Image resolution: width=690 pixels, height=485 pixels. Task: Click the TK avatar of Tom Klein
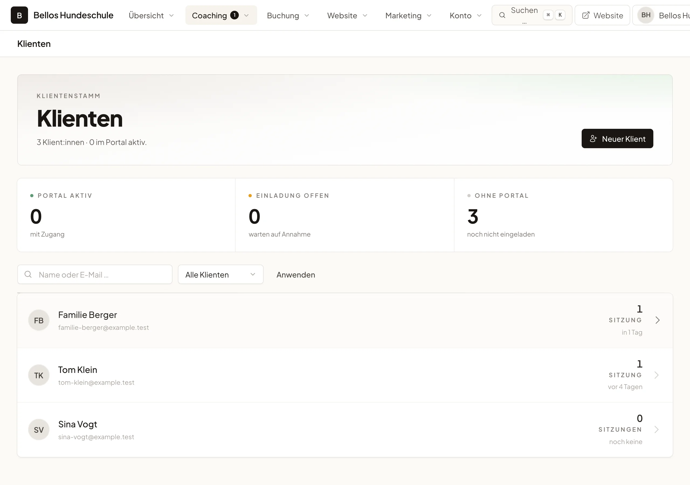[x=39, y=375]
